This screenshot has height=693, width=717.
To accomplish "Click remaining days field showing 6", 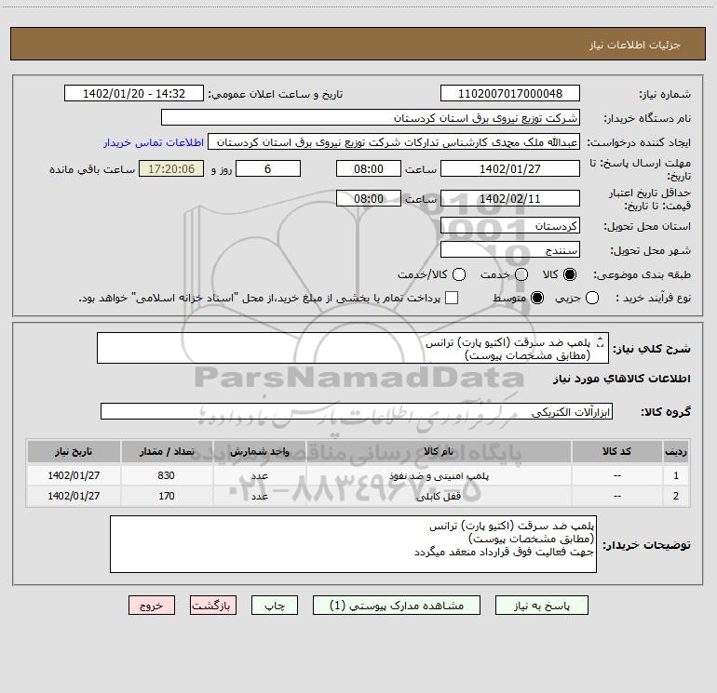I will (x=268, y=168).
